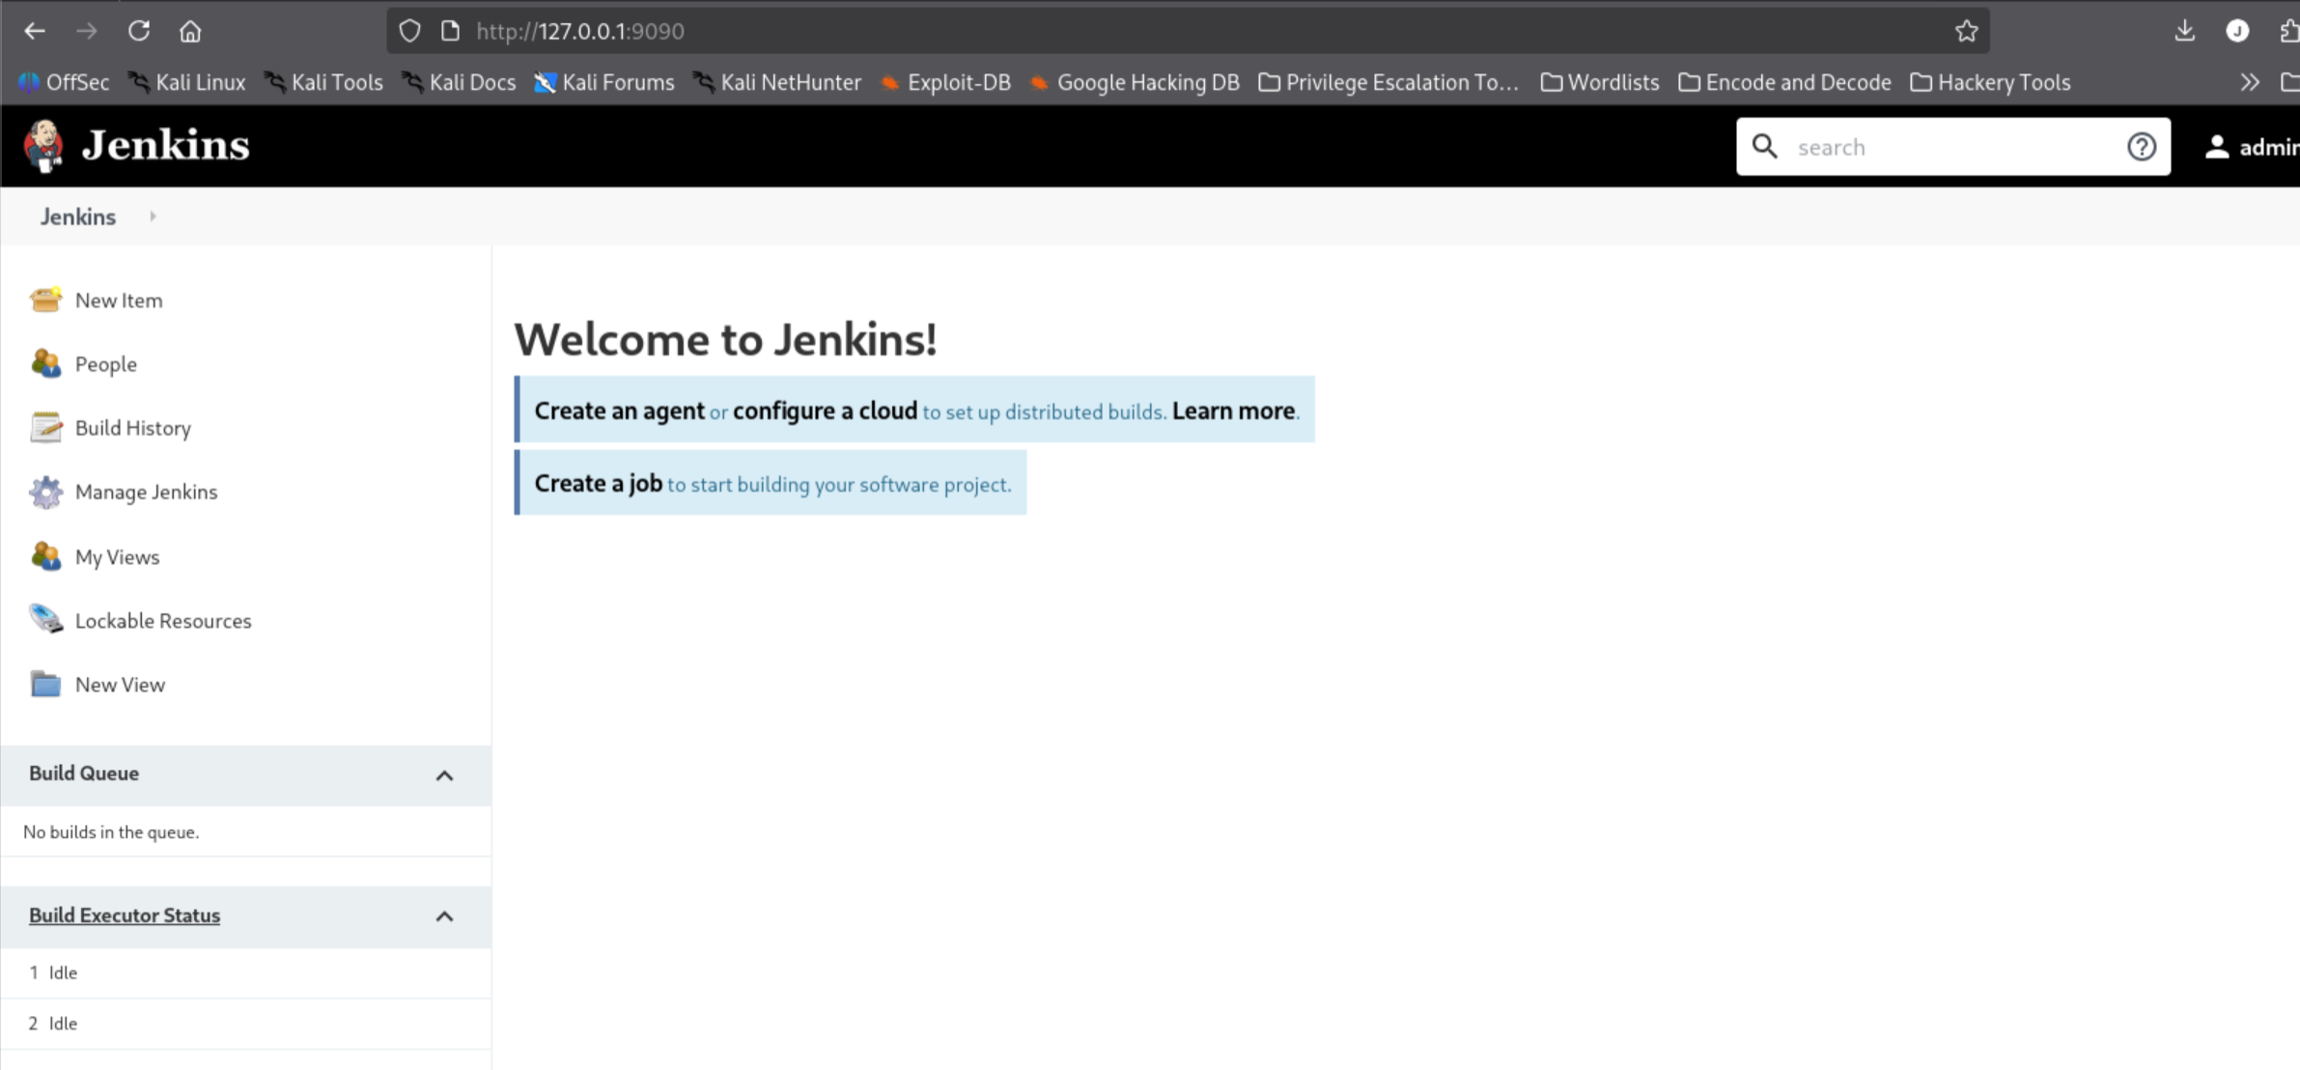Image resolution: width=2300 pixels, height=1070 pixels.
Task: Click the account circle icon in toolbar
Action: (2237, 31)
